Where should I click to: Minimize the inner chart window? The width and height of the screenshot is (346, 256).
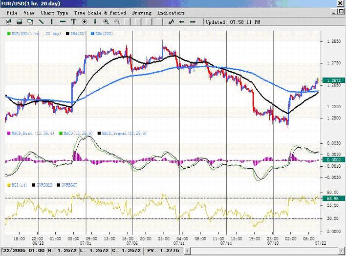click(335, 12)
